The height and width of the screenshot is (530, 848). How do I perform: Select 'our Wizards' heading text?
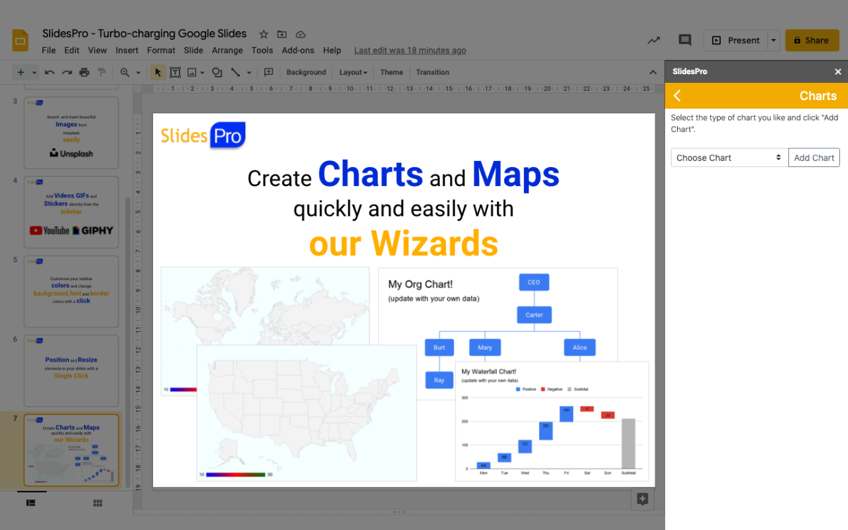[x=403, y=243]
